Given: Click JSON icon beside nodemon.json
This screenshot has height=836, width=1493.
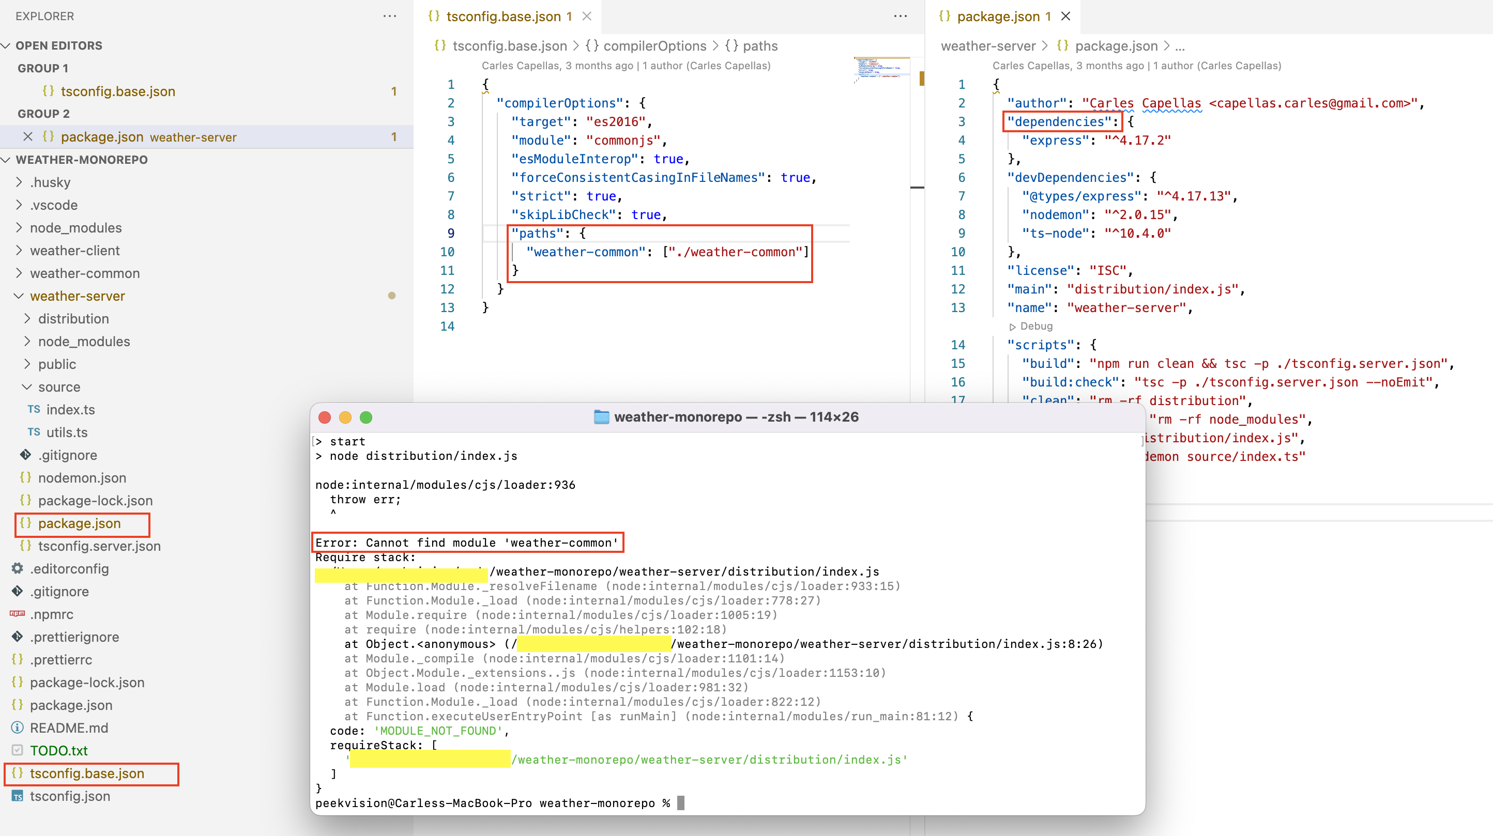Looking at the screenshot, I should click(25, 477).
